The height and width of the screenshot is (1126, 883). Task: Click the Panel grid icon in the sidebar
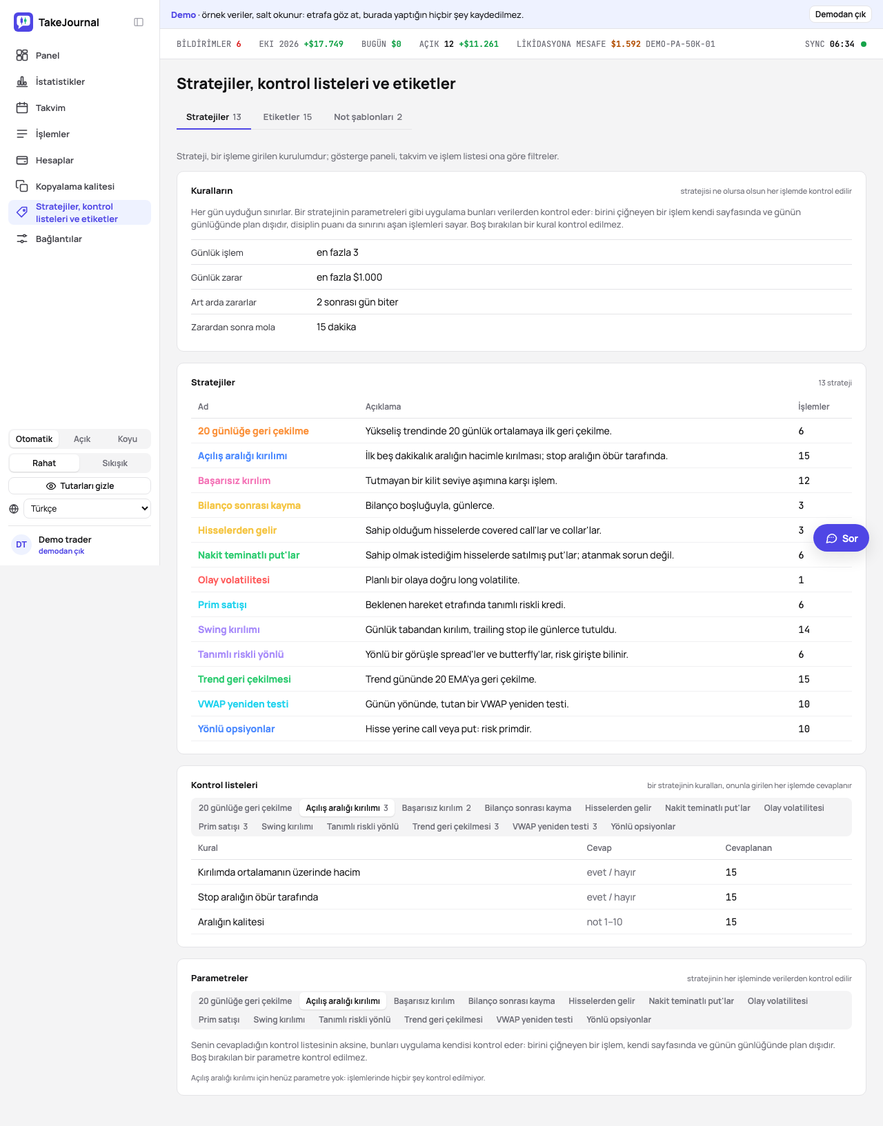(x=22, y=55)
